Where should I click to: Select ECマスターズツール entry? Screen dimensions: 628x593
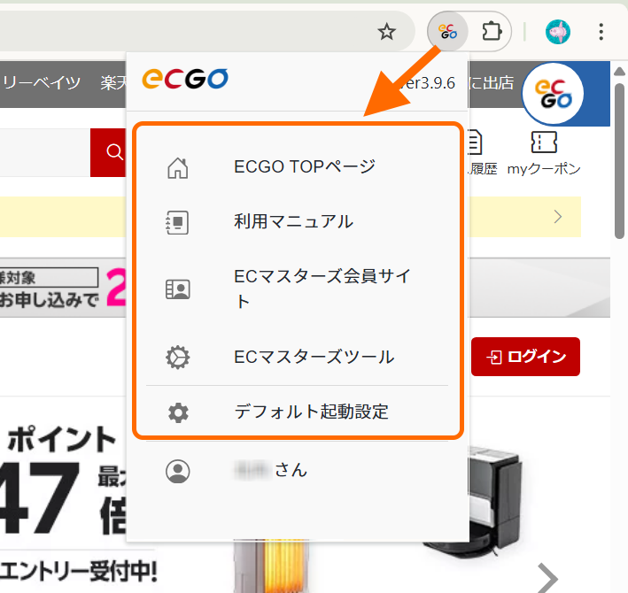(314, 358)
